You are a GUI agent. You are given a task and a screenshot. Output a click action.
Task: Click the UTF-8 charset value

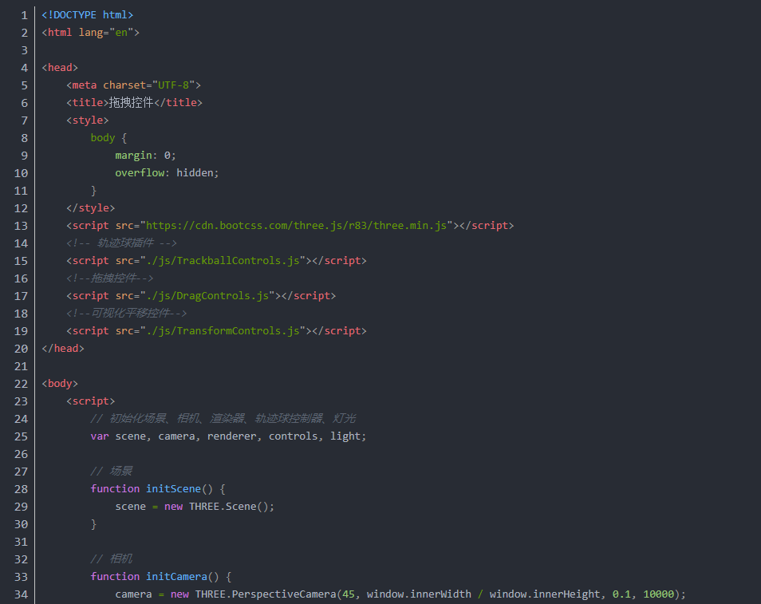click(173, 85)
